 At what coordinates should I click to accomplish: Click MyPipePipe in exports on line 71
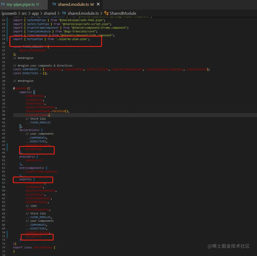click(x=33, y=236)
